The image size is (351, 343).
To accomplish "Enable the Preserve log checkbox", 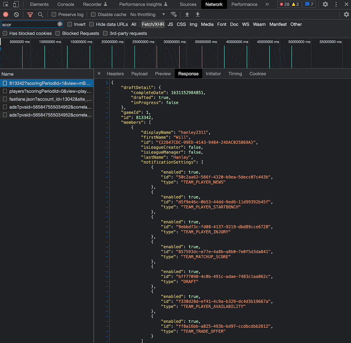I will [54, 14].
